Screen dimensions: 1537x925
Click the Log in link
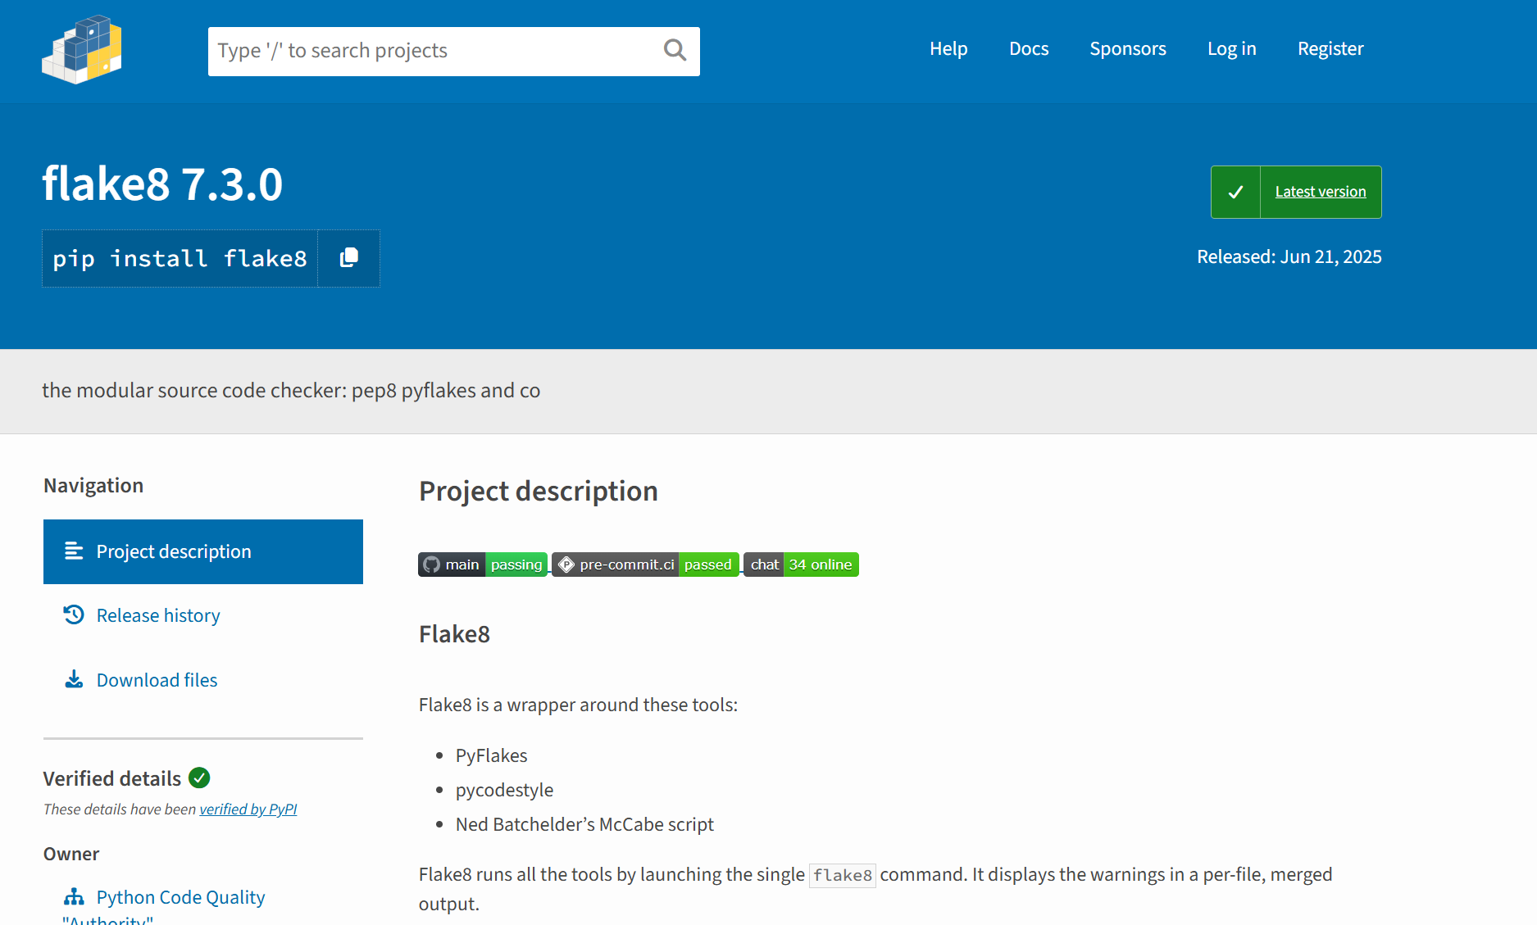coord(1231,49)
